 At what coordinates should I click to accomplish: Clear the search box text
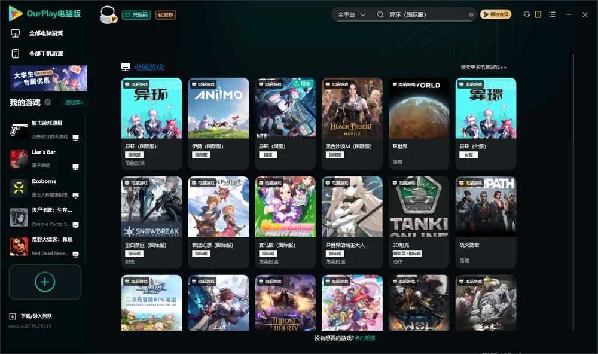[x=471, y=14]
